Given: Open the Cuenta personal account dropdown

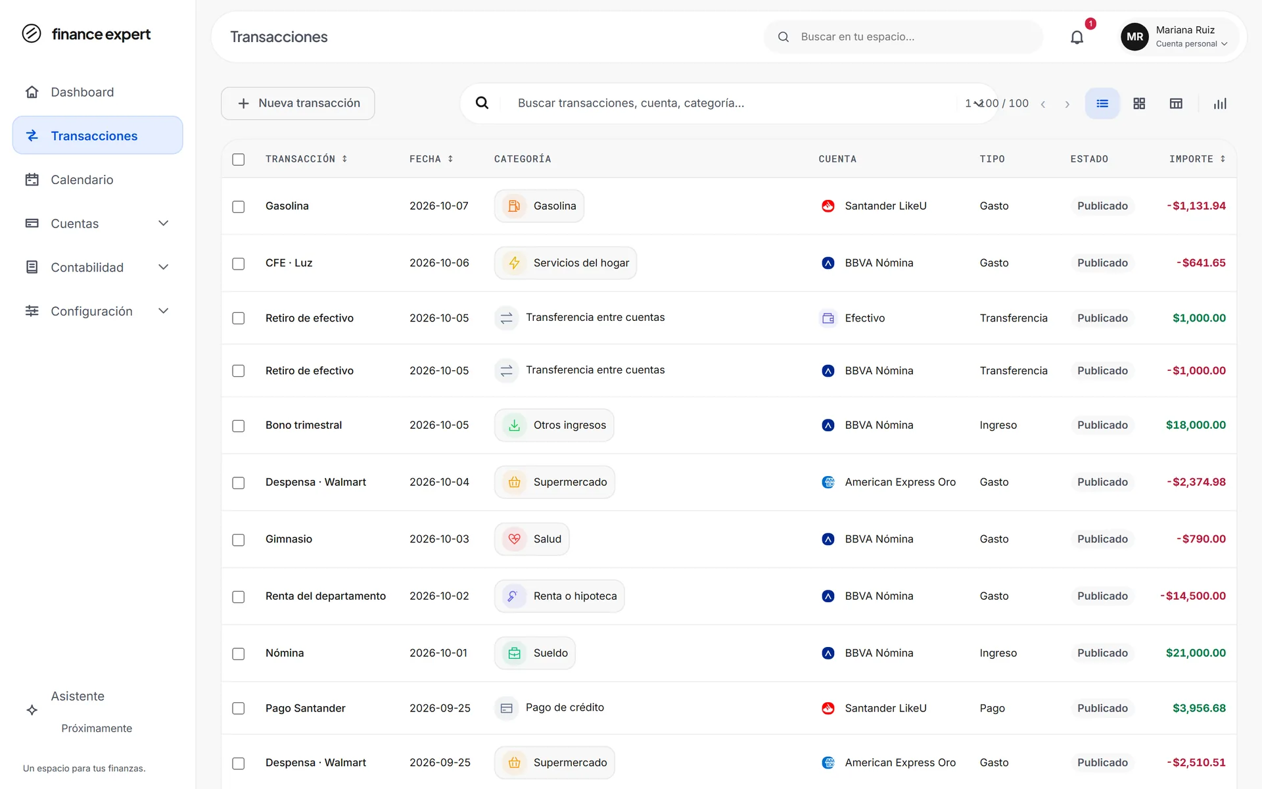Looking at the screenshot, I should (1191, 44).
